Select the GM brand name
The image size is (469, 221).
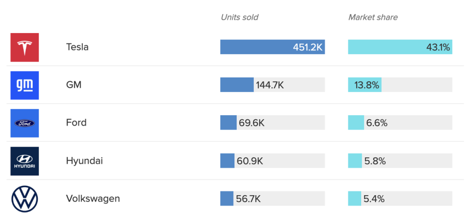(x=74, y=85)
